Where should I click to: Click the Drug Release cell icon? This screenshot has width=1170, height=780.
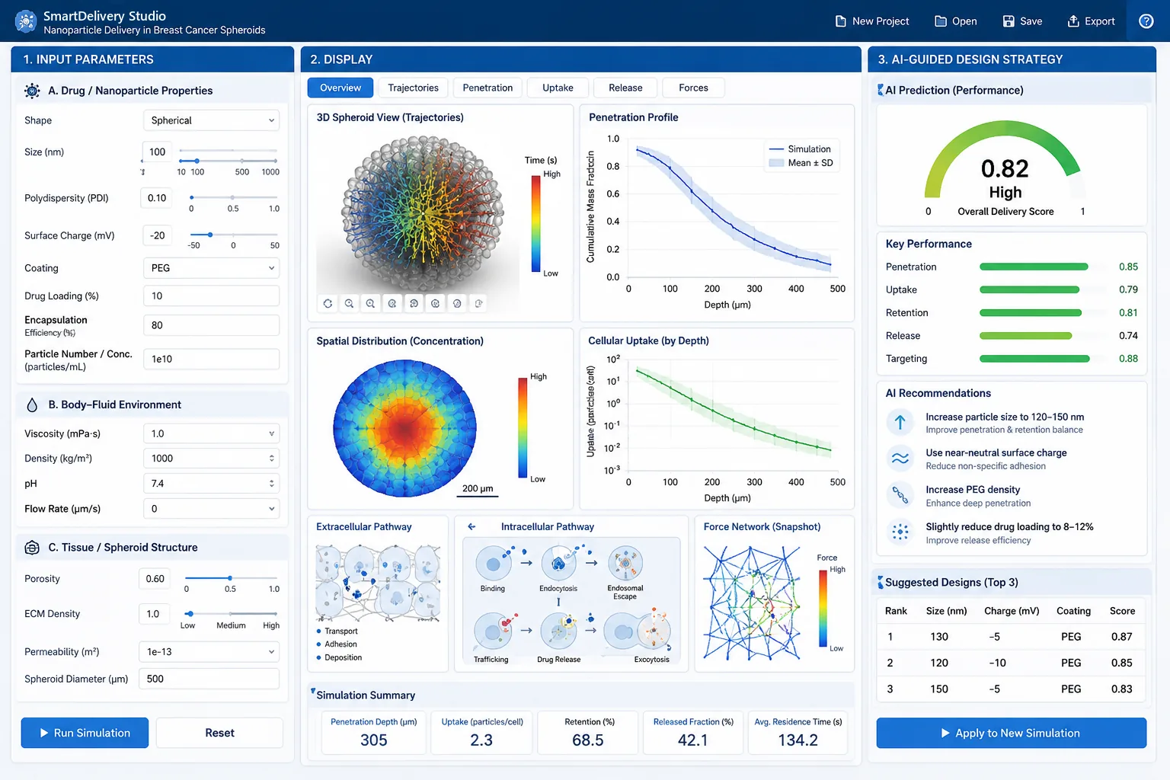(558, 631)
